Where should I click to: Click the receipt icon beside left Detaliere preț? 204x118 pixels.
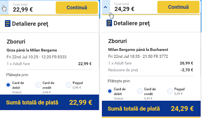(8, 24)
